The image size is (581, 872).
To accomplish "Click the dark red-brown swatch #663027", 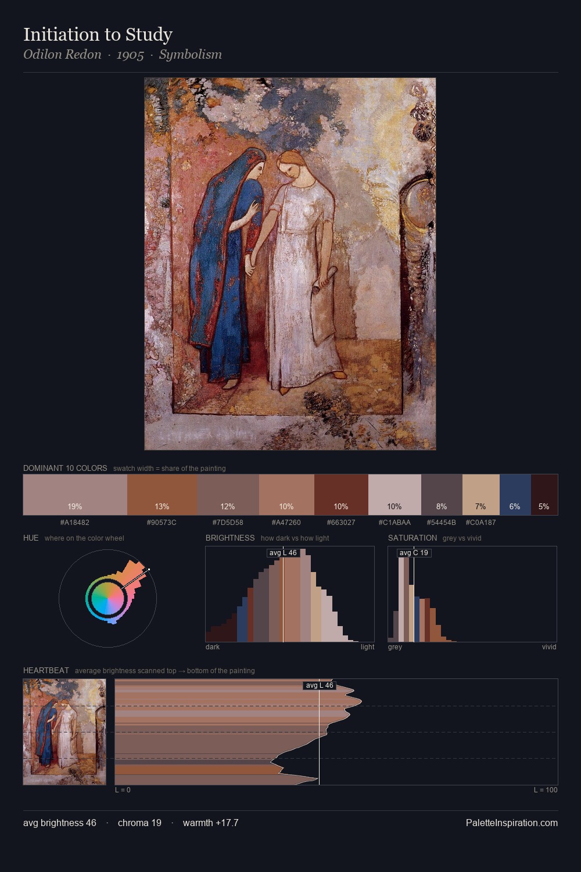I will pos(341,495).
